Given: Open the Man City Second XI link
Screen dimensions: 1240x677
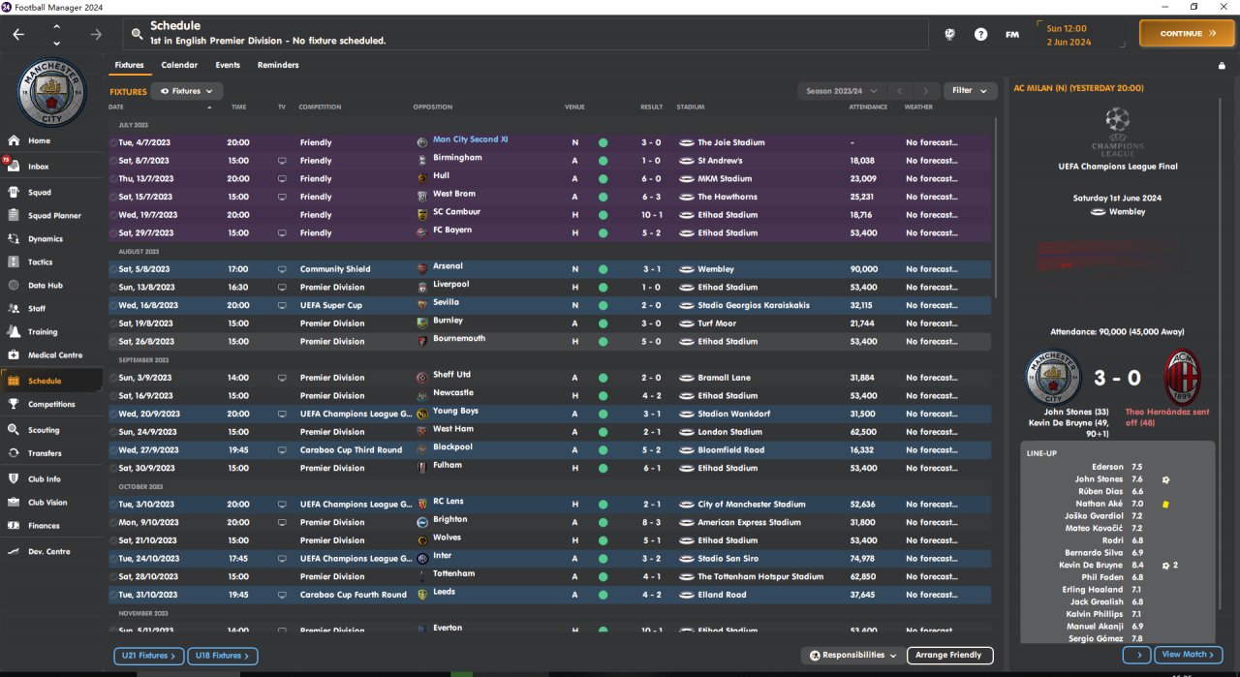Looking at the screenshot, I should tap(470, 139).
